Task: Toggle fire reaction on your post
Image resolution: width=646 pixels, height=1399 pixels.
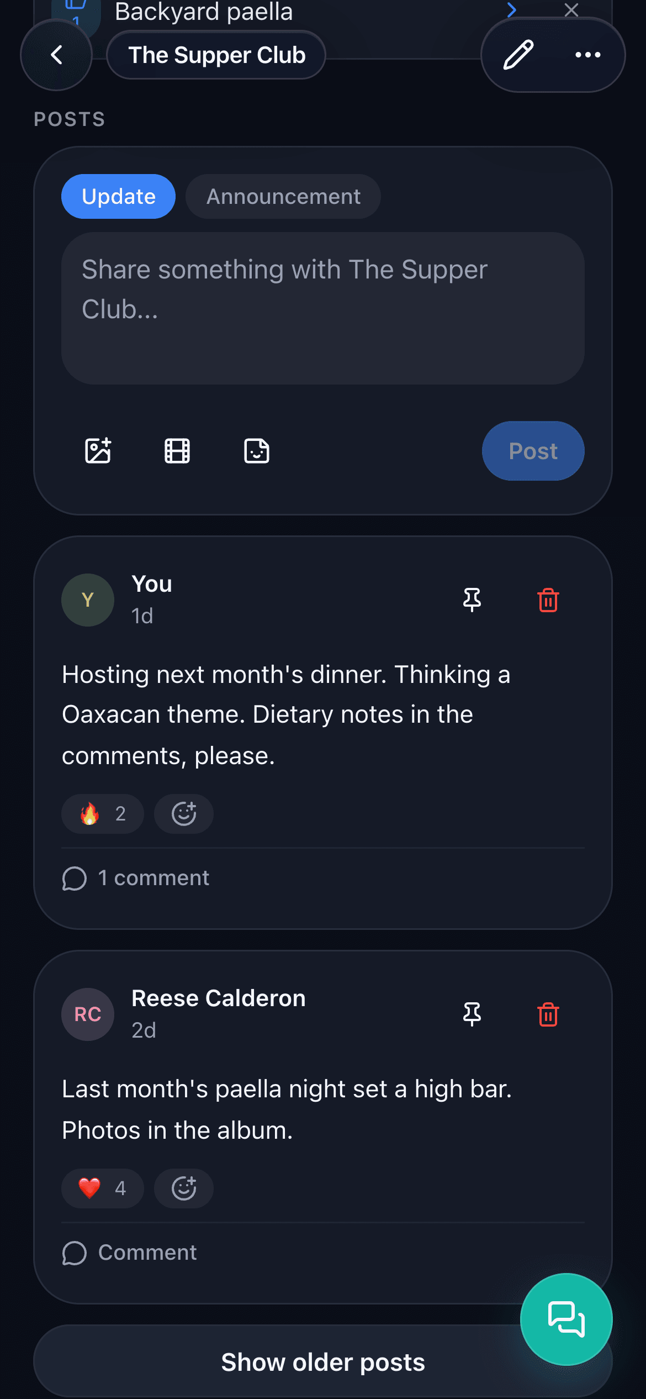Action: tap(103, 814)
